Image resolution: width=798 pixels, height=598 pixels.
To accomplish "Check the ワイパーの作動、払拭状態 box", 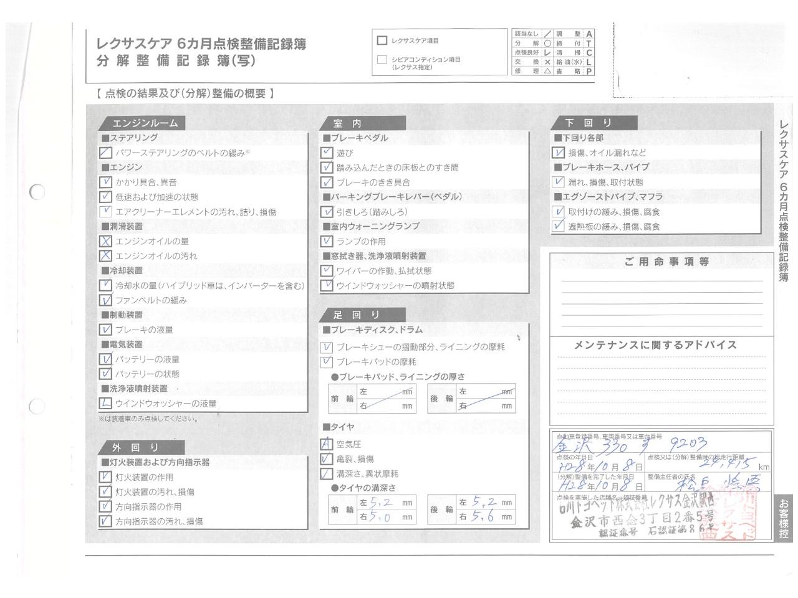I will coord(327,270).
